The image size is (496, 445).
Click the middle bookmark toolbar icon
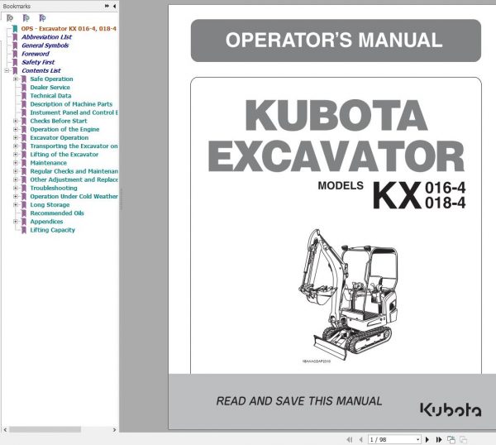point(26,18)
